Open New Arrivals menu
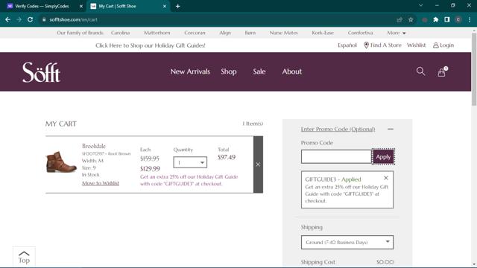This screenshot has height=268, width=477. 190,71
